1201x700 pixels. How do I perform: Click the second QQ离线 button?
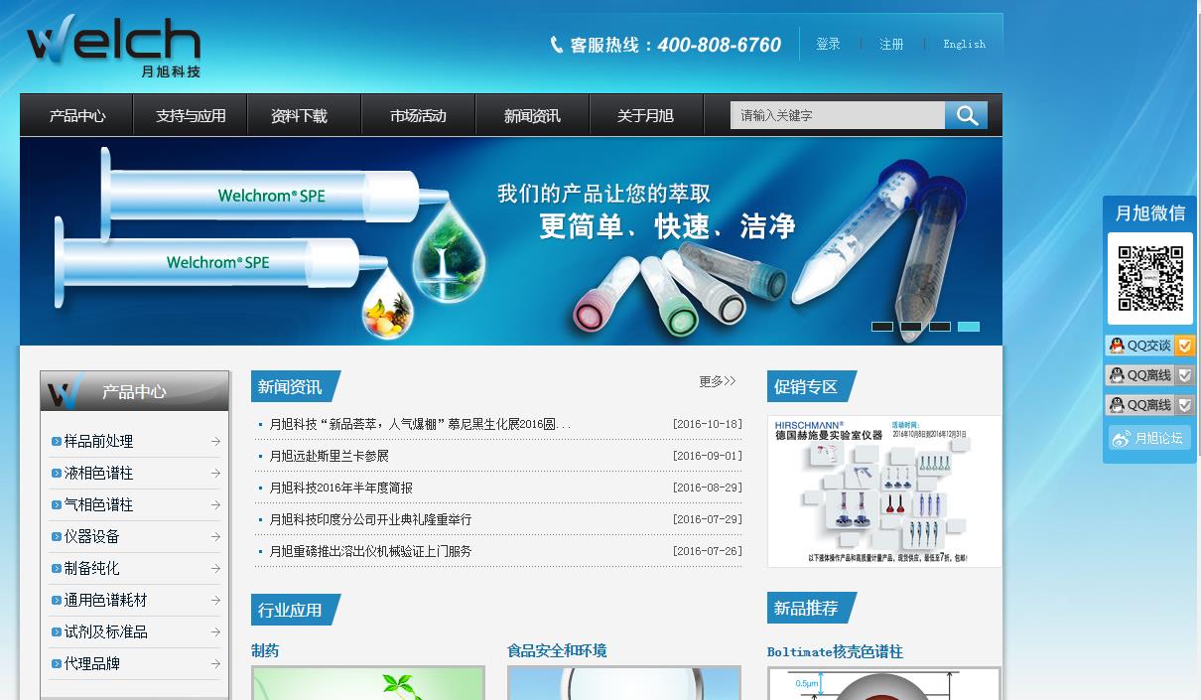pos(1149,405)
